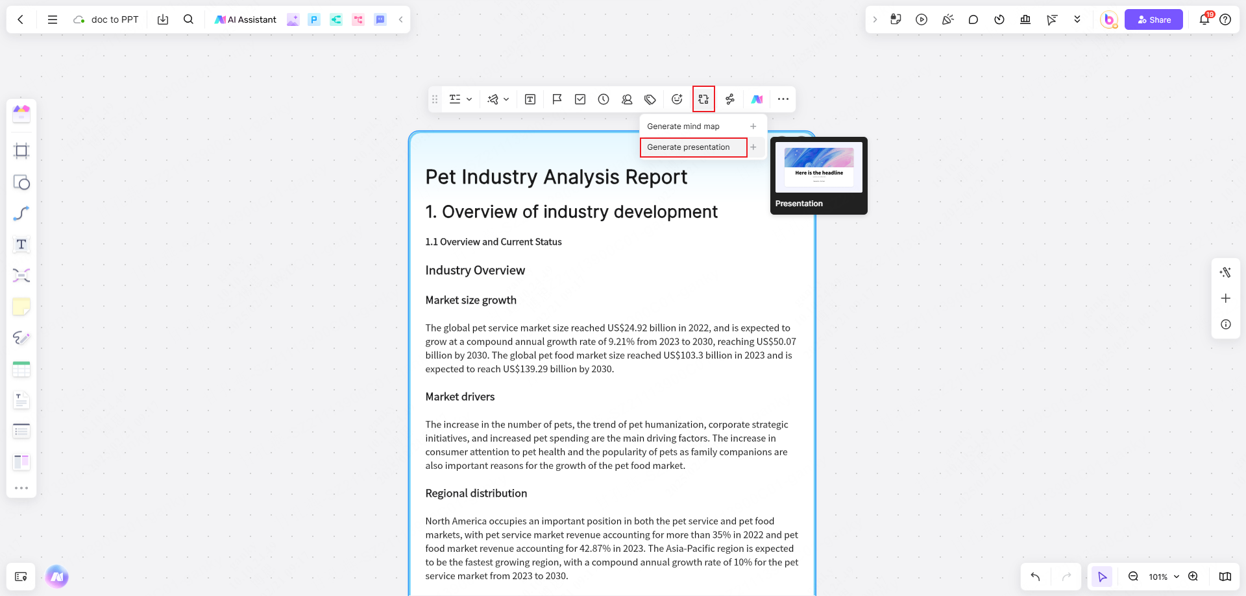This screenshot has height=596, width=1246.
Task: Insert a document from the sidebar
Action: pyautogui.click(x=21, y=400)
